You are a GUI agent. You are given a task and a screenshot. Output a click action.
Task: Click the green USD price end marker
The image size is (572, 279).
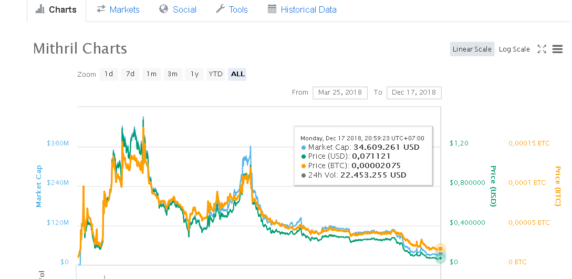441,258
